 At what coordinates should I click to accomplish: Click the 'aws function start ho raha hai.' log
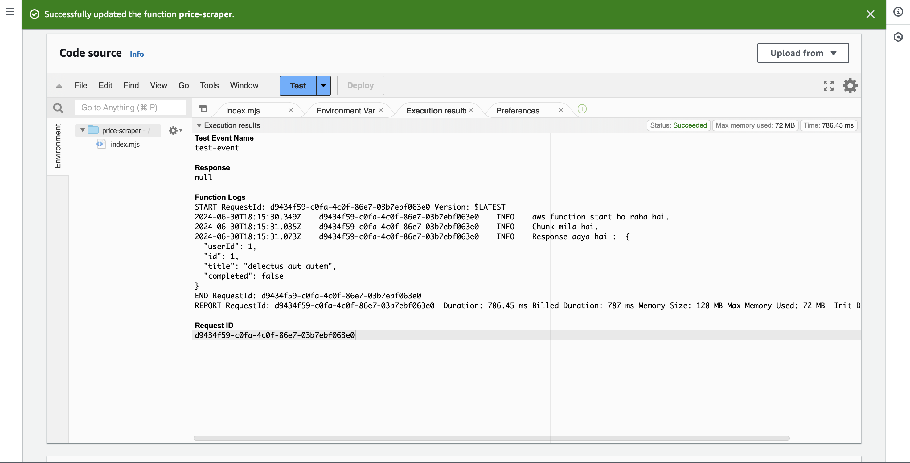coord(432,217)
